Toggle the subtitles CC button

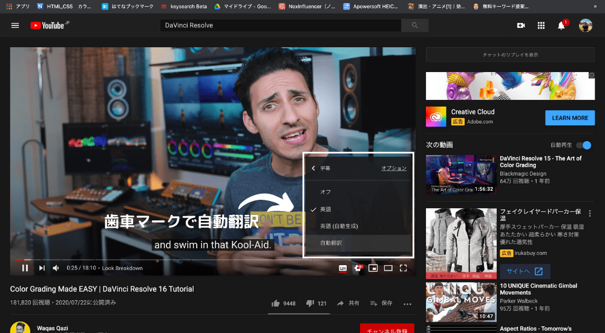342,268
